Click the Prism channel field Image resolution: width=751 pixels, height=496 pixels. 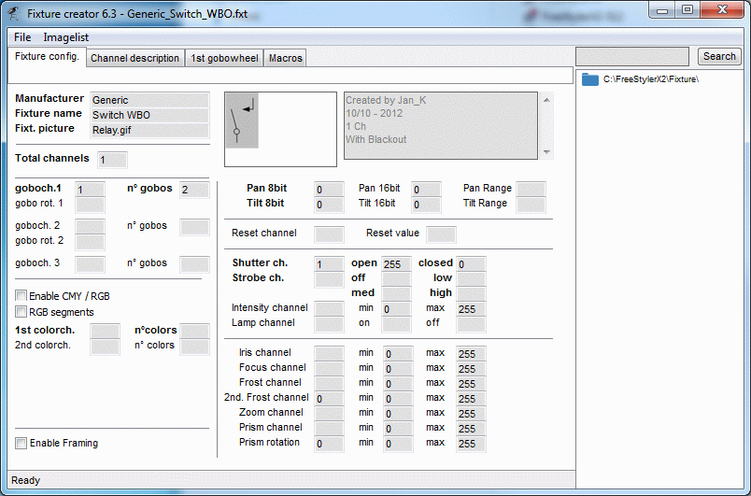pos(329,428)
